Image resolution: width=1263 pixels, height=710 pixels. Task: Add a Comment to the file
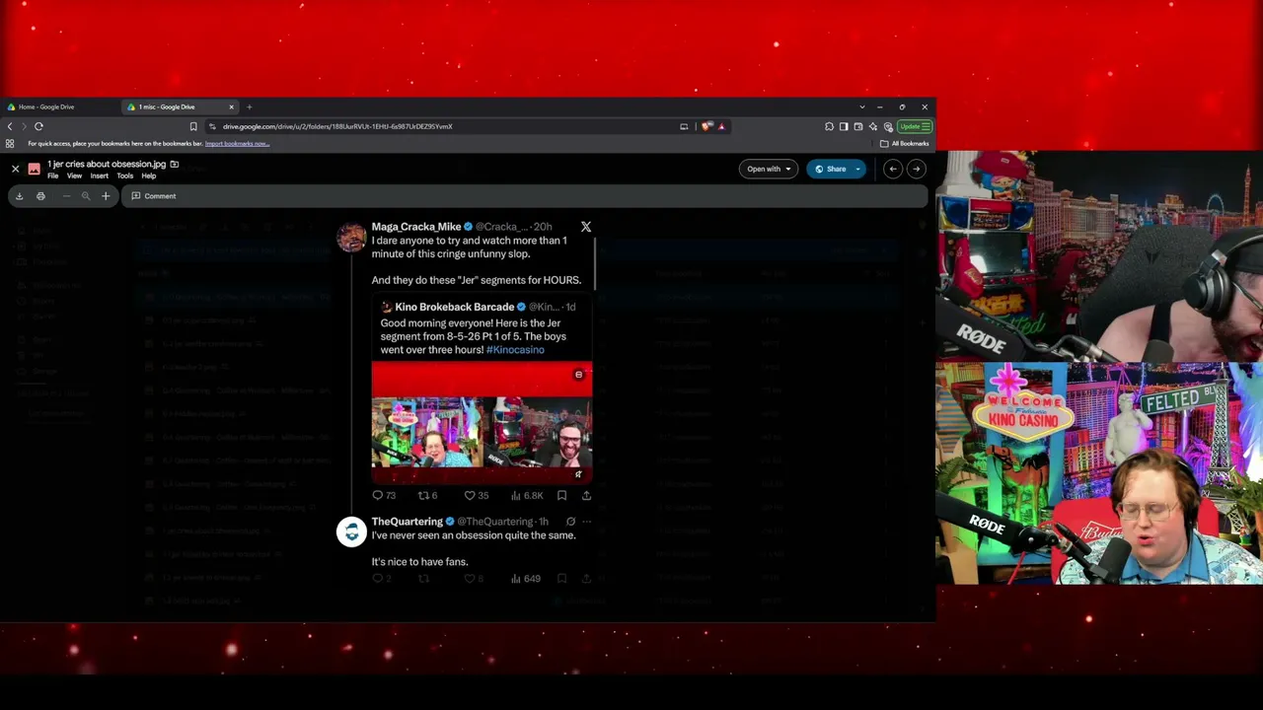click(154, 196)
